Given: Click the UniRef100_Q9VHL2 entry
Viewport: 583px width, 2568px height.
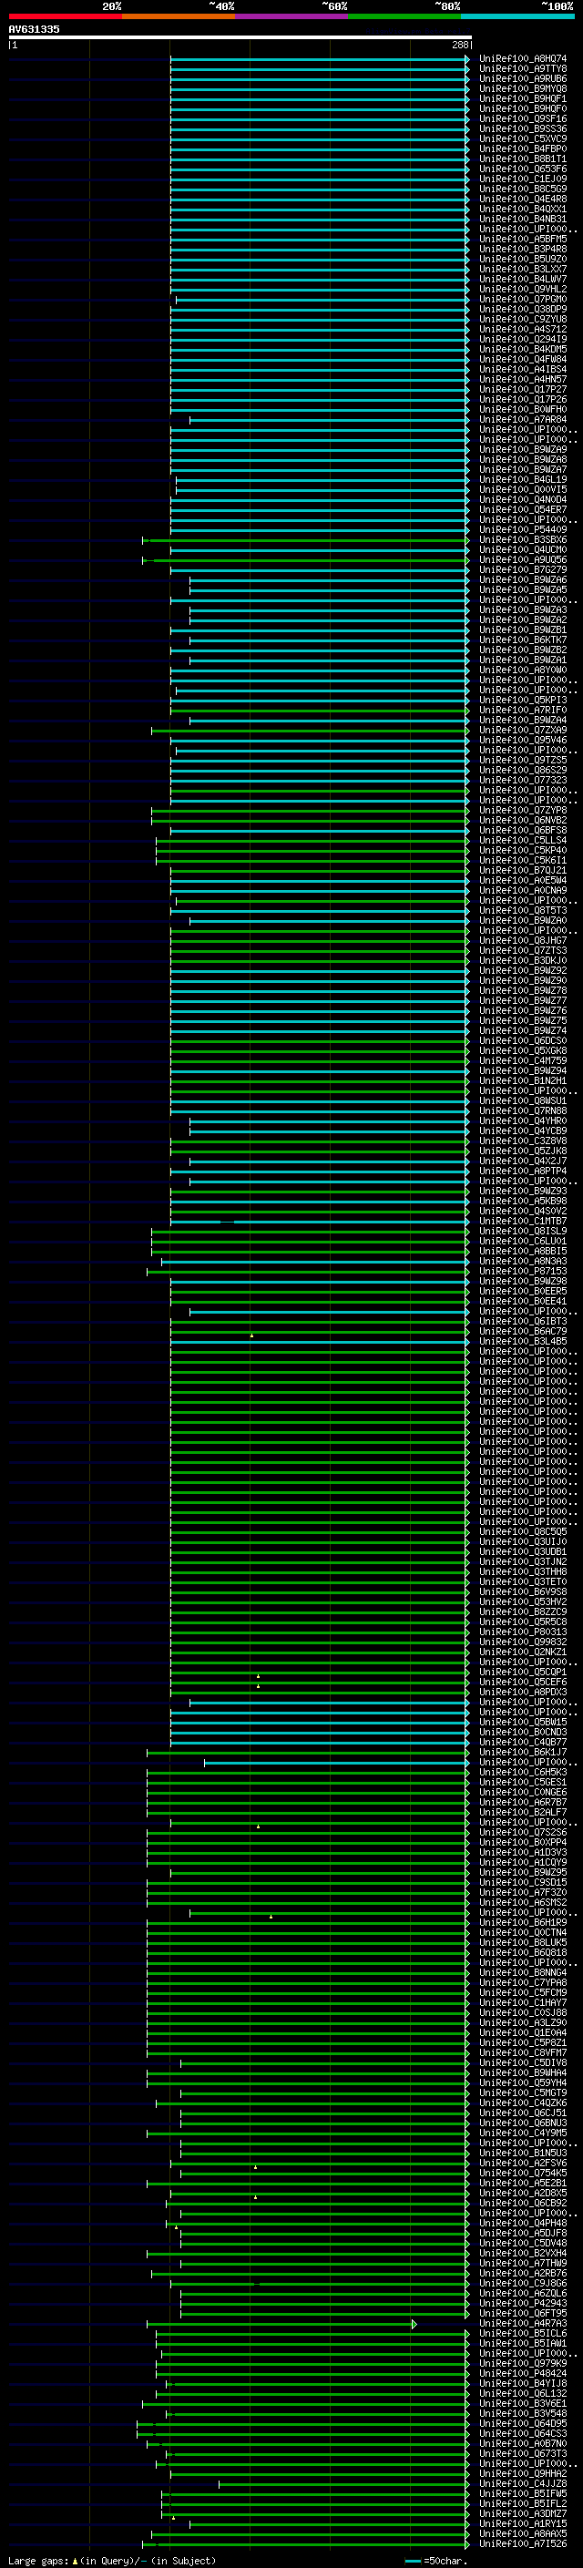Looking at the screenshot, I should tap(523, 289).
